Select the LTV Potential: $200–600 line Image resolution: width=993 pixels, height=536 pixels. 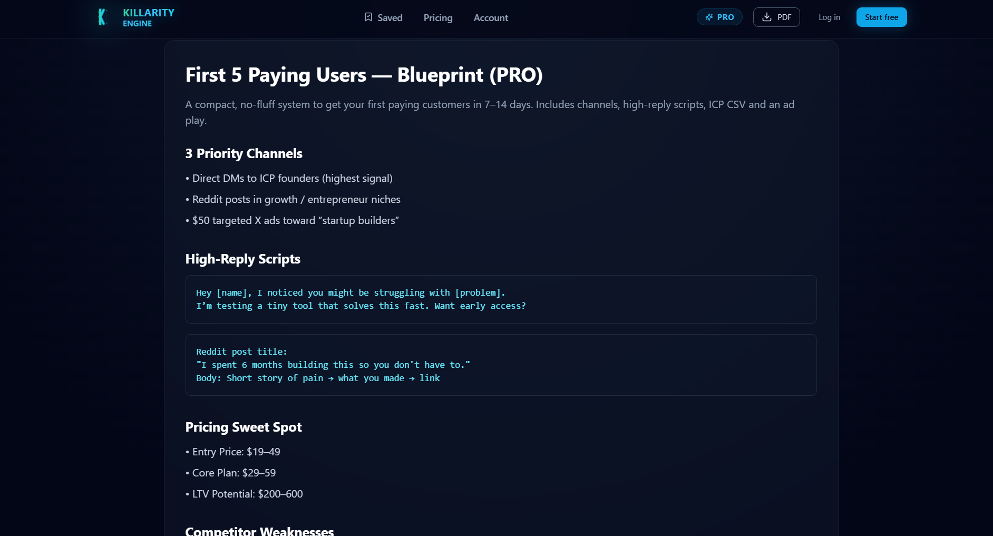[244, 494]
